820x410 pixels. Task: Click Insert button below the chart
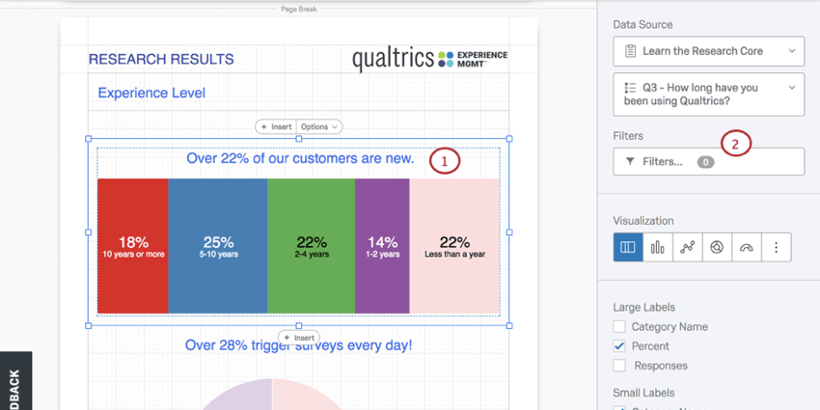[x=299, y=338]
